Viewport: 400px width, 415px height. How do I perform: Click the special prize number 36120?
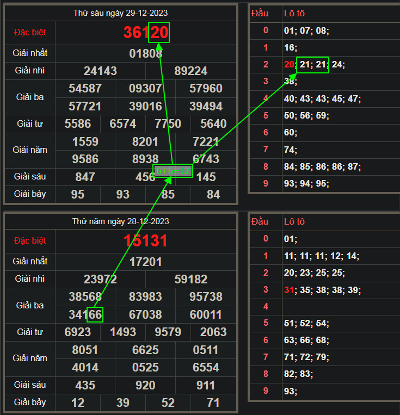(146, 33)
